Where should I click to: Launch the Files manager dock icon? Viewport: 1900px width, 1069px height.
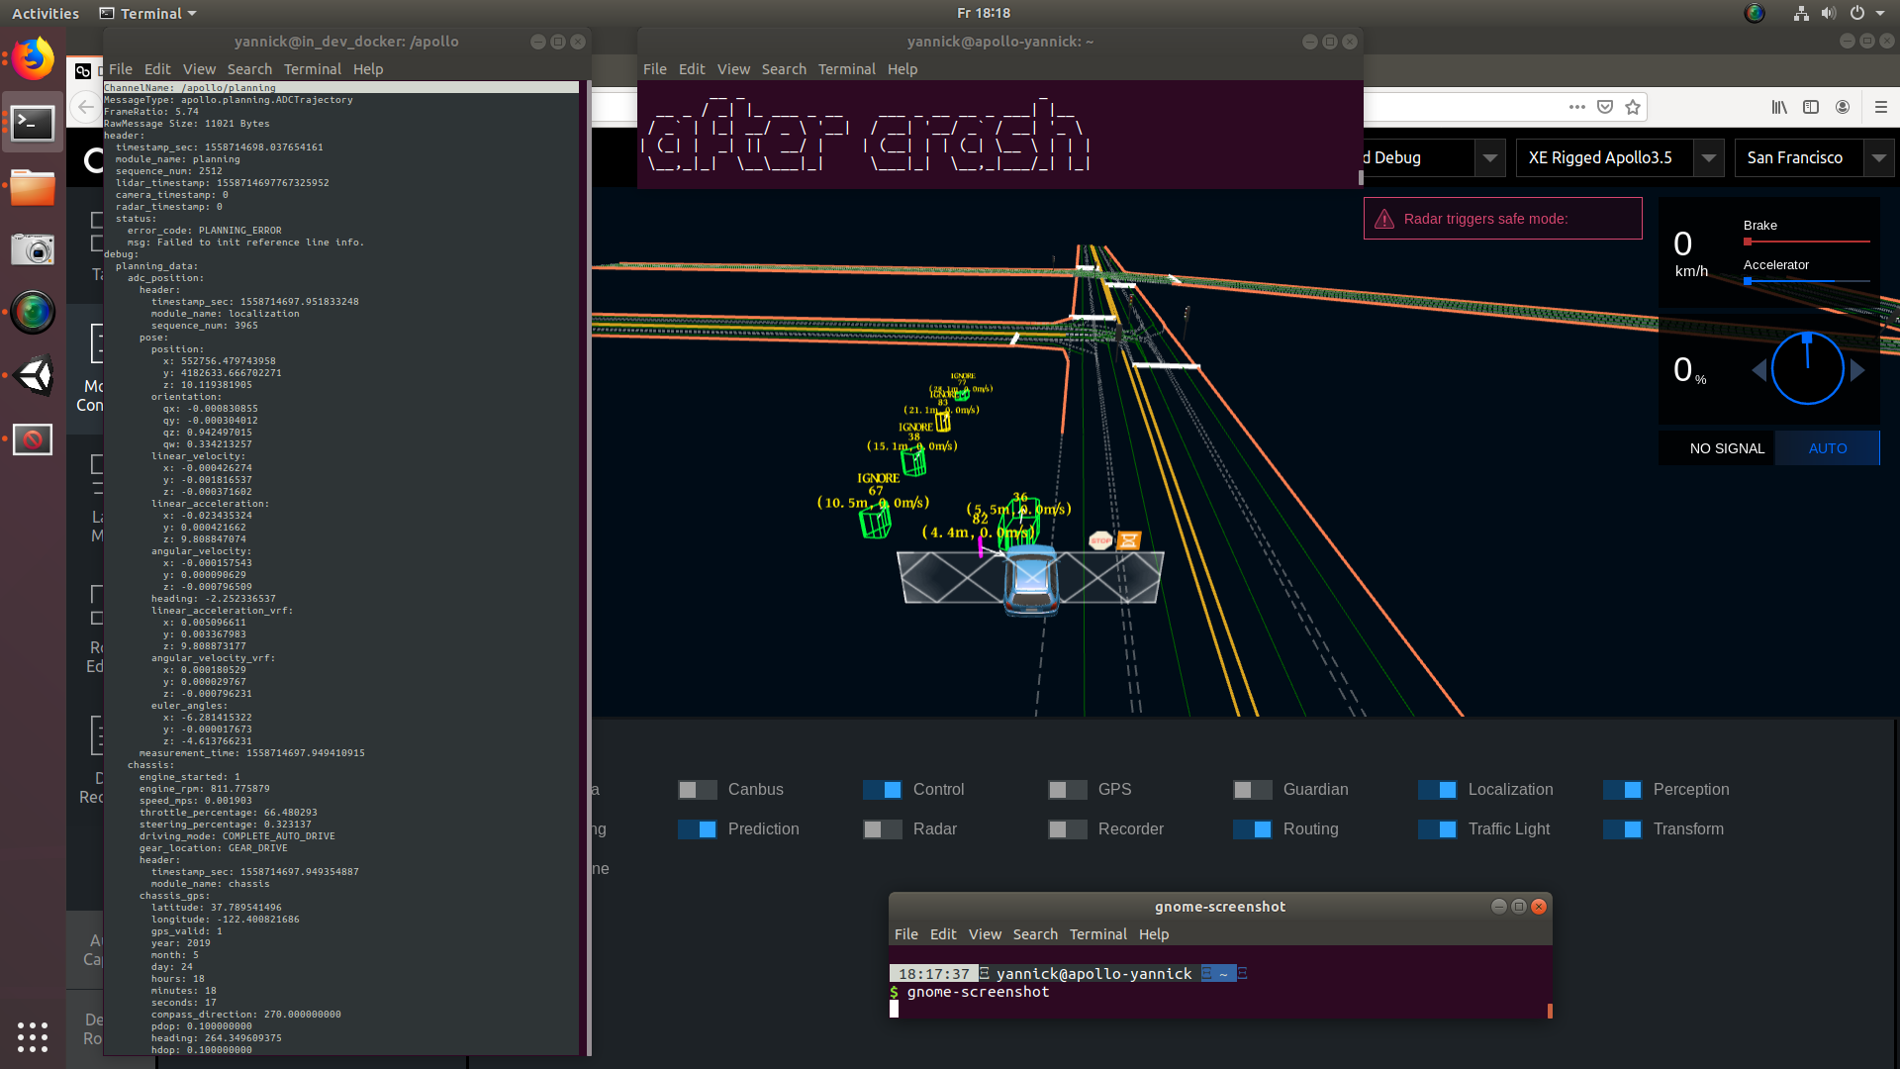(x=33, y=187)
